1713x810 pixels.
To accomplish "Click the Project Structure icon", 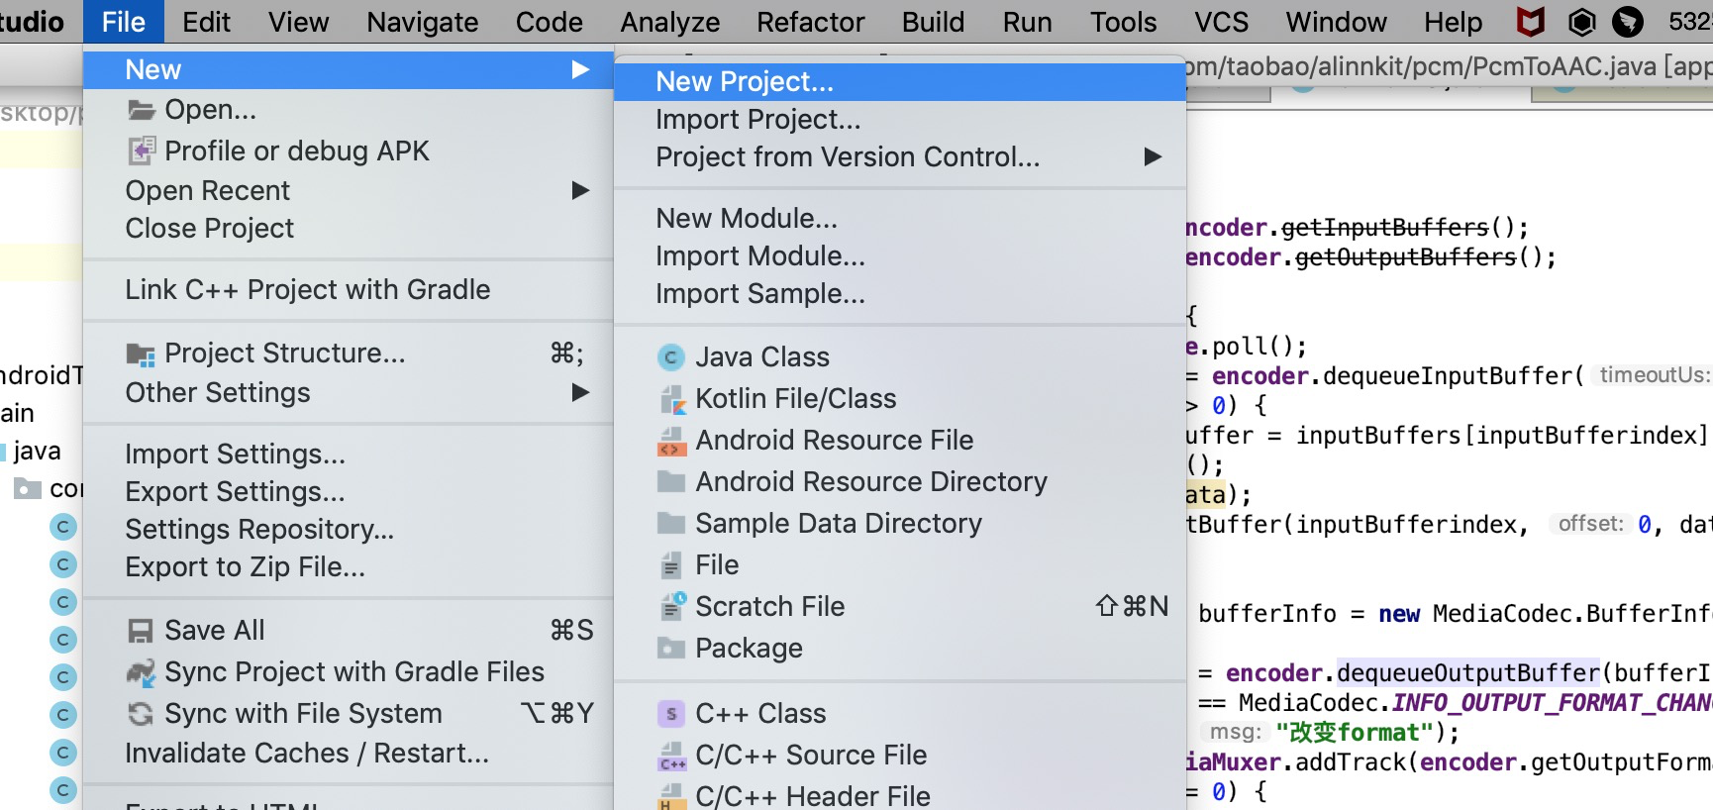I will (142, 354).
